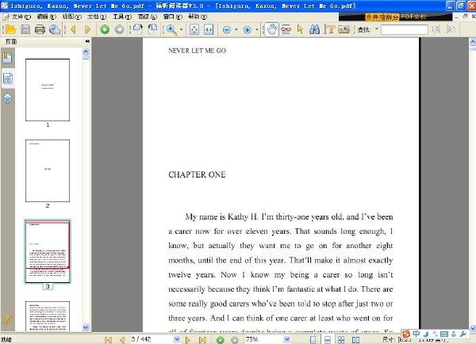Click the email/globe icon in toolbar
The image size is (476, 344).
tap(55, 29)
